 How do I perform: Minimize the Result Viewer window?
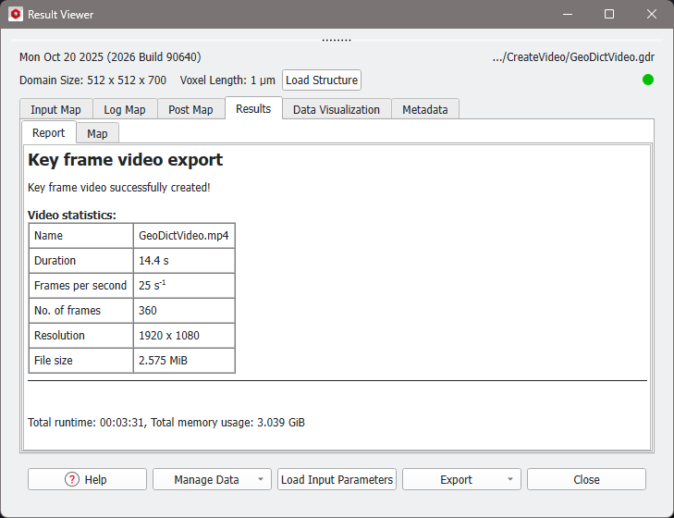click(x=568, y=14)
